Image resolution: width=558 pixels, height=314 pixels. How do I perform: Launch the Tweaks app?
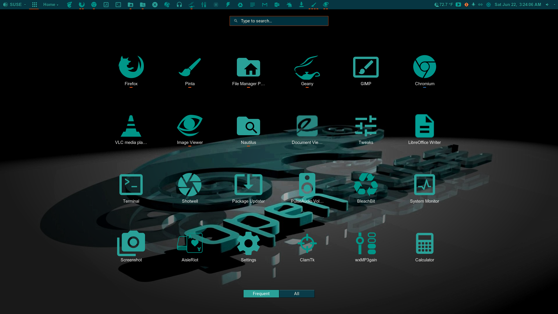[366, 129]
